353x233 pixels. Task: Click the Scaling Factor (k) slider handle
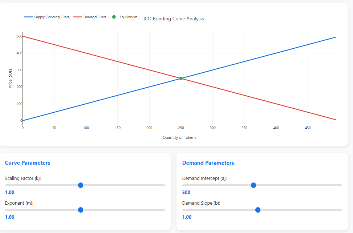[80, 185]
